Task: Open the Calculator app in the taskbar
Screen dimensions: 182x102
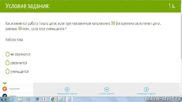Action: tap(70, 99)
